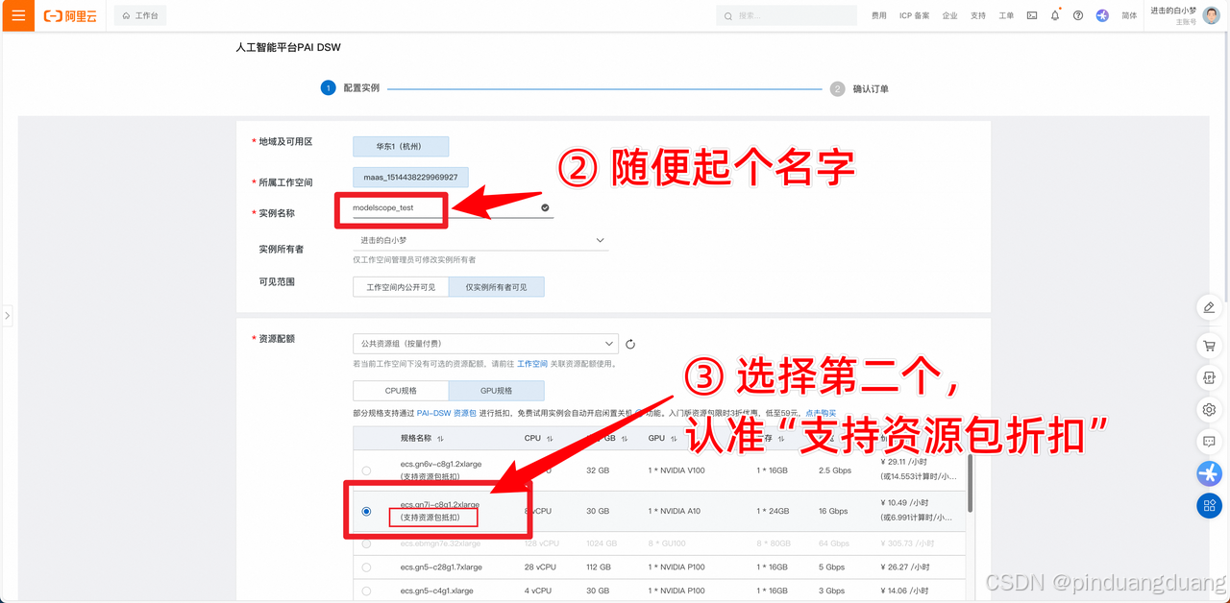Click the '1 * NVIDIA V100' cell
The width and height of the screenshot is (1230, 603).
(677, 470)
